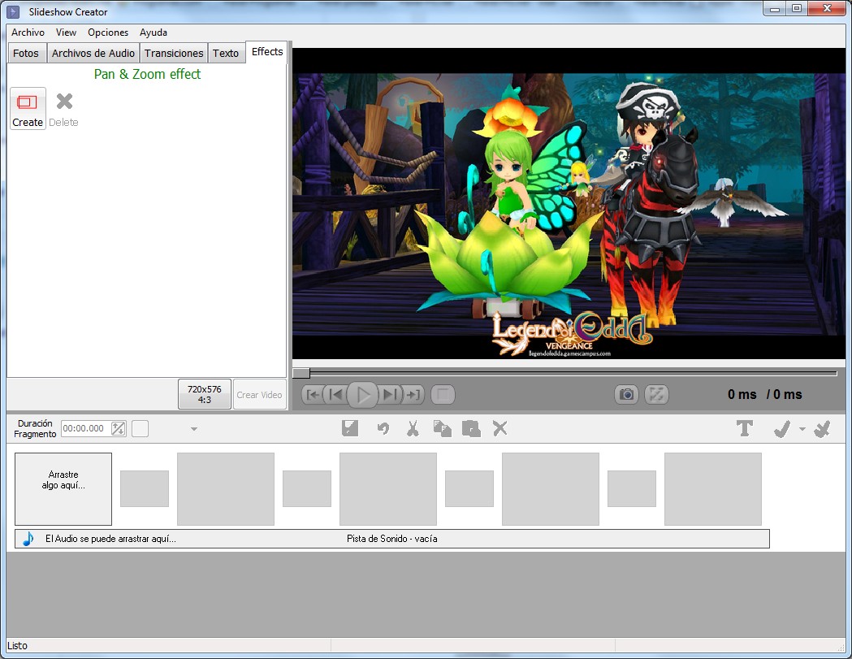Click the 'Pista de Sonido - vacía' audio track

click(391, 539)
